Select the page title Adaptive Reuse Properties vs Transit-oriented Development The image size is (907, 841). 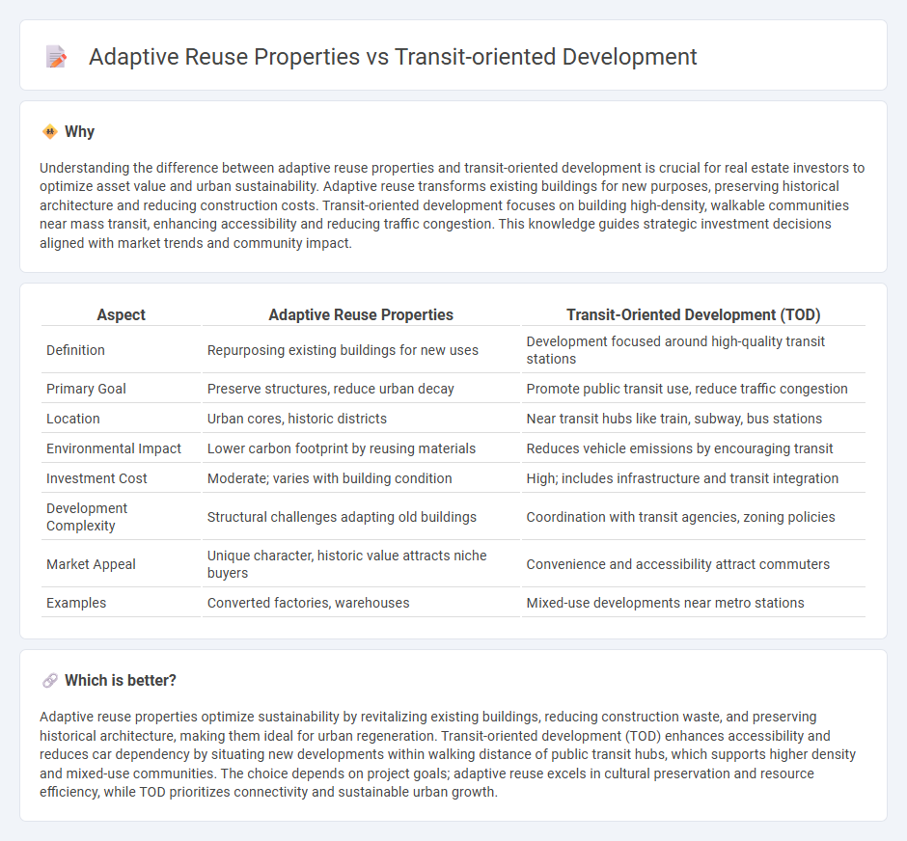tap(393, 57)
